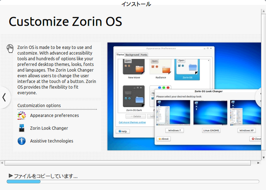Click the vertical scrollbar up arrow
The height and width of the screenshot is (190, 266).
coord(264,11)
